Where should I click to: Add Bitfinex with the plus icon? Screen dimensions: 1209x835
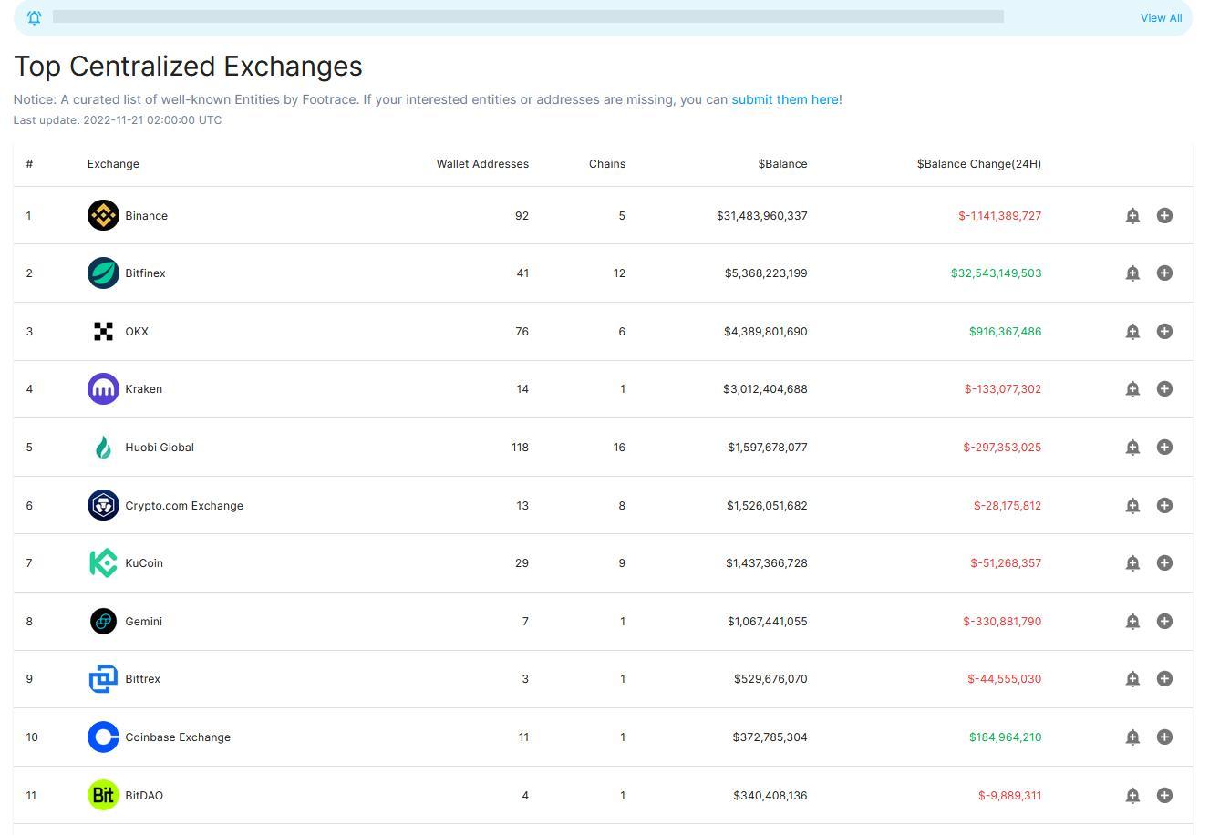[1164, 273]
